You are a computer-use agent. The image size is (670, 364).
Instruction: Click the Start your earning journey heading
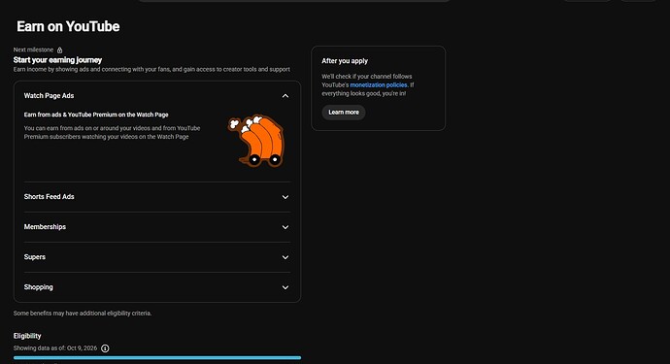tap(57, 60)
